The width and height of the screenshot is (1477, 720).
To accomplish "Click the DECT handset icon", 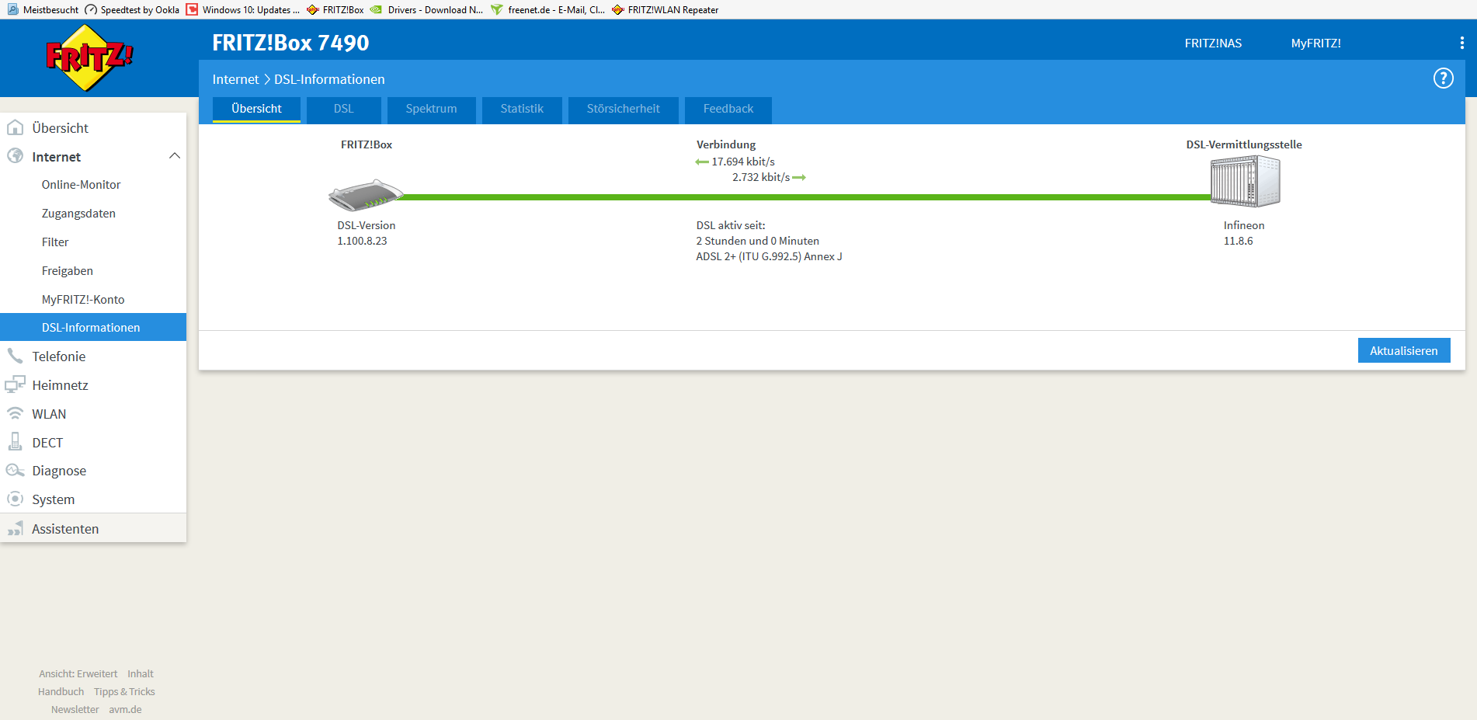I will 15,442.
